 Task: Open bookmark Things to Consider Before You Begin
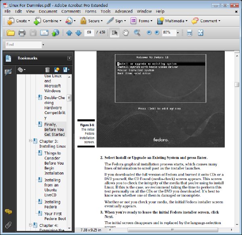coord(54,163)
